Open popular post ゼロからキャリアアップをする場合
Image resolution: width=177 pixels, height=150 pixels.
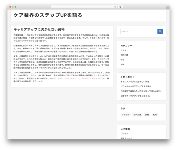click(136, 86)
